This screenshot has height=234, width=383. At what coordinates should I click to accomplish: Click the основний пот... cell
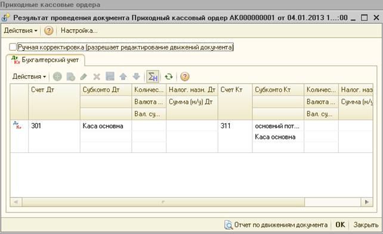[278, 126]
